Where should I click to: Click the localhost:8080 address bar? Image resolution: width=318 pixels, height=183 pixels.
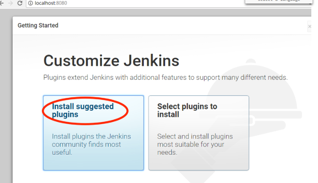(x=118, y=3)
